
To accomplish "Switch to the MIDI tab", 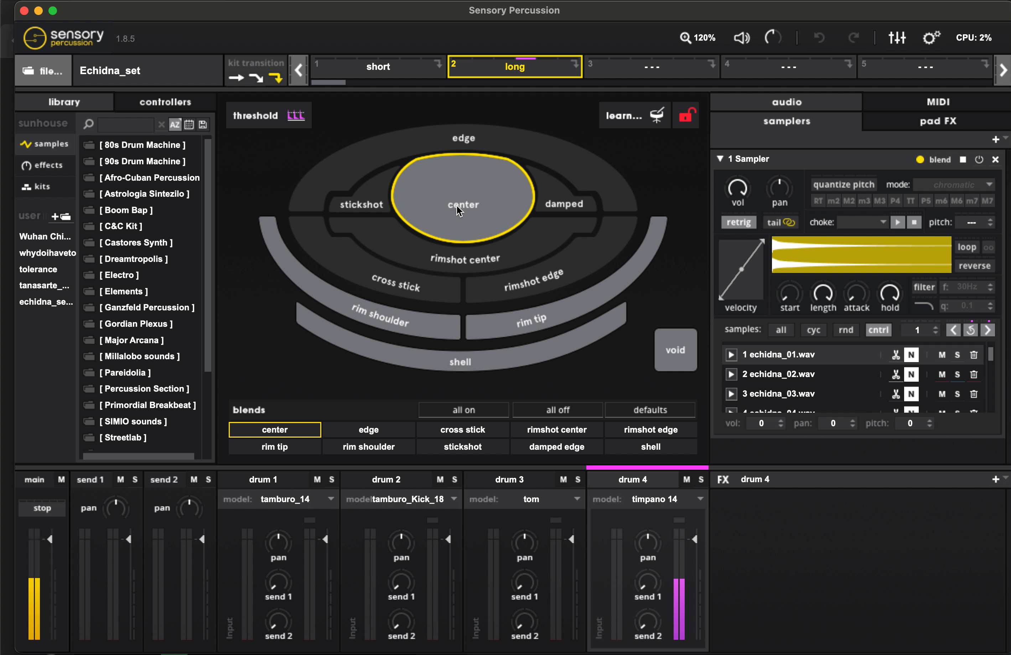I will (938, 102).
